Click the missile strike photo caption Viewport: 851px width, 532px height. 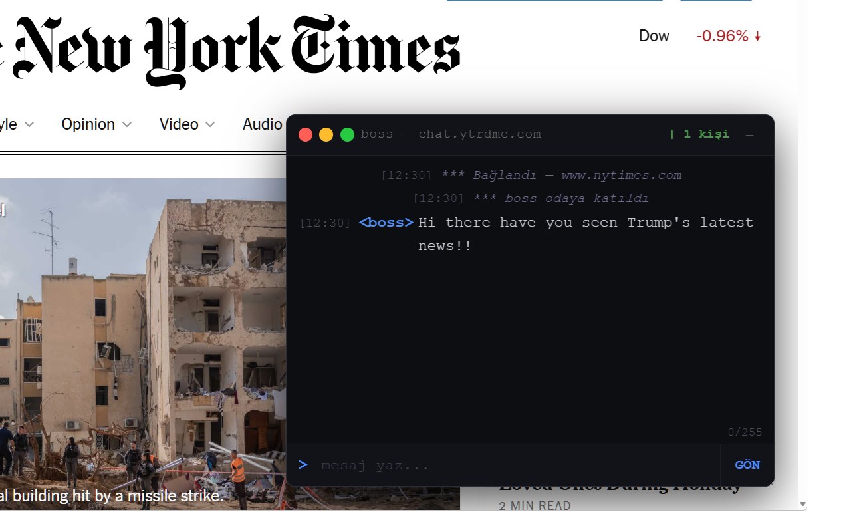[112, 496]
